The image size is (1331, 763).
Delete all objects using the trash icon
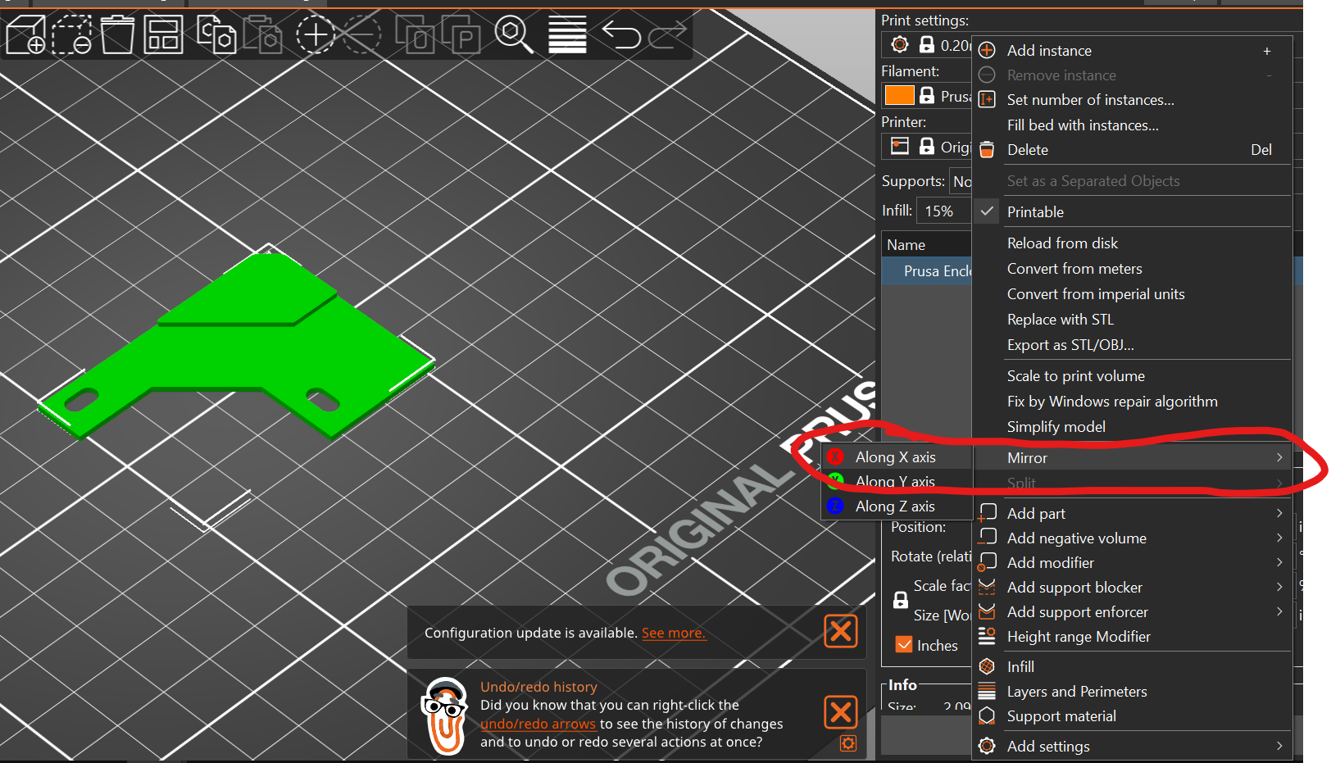pyautogui.click(x=117, y=34)
